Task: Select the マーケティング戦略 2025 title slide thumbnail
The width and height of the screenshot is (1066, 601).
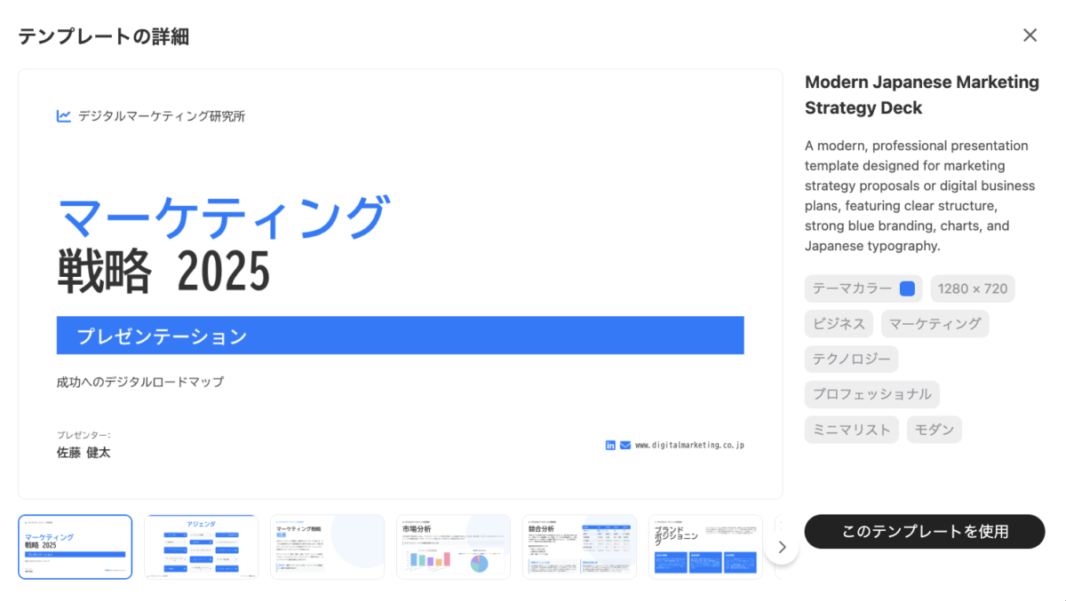Action: (75, 546)
